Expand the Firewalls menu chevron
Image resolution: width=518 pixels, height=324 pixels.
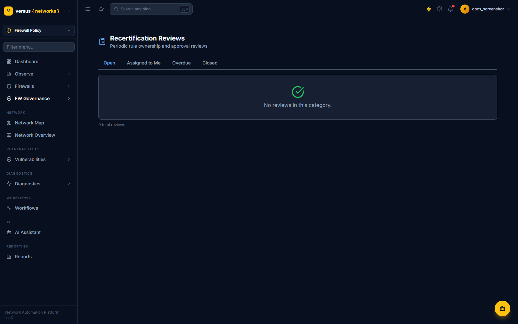69,86
